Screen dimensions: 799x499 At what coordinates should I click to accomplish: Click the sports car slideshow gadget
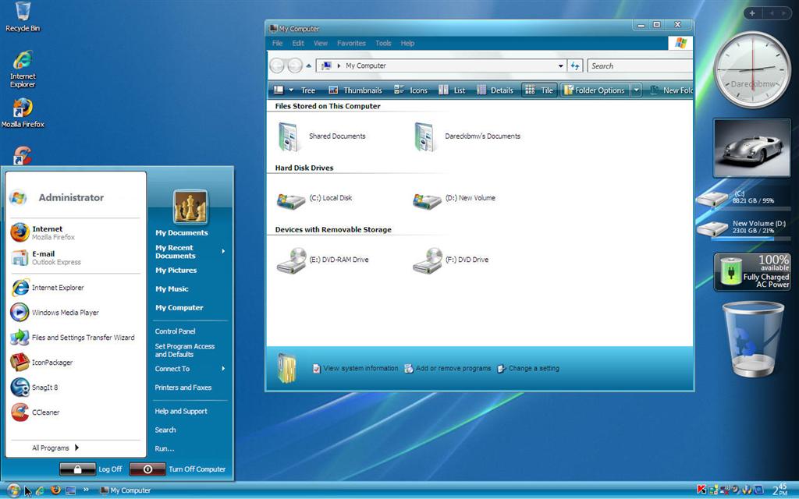pyautogui.click(x=752, y=149)
